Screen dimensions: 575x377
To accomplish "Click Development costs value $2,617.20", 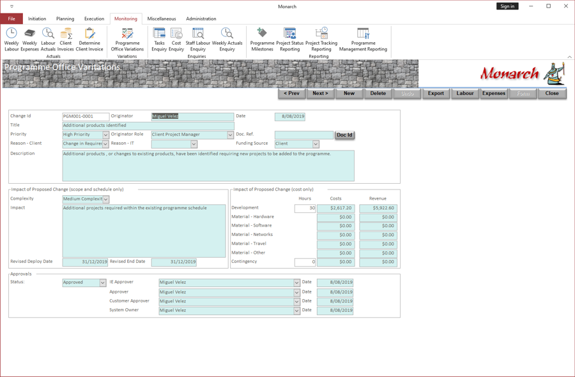I will pyautogui.click(x=336, y=208).
